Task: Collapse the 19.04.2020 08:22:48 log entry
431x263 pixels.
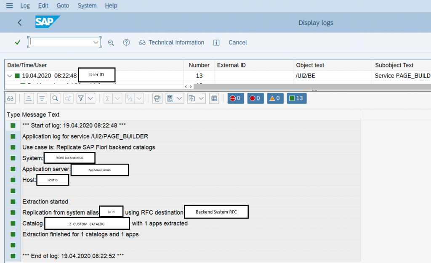Action: [10, 76]
